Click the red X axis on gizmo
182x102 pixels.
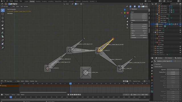128,13
